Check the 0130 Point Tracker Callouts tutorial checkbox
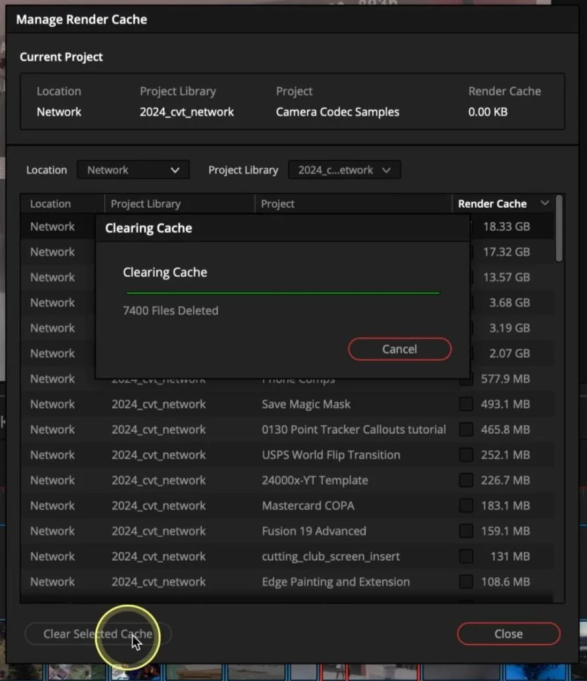 coord(466,429)
